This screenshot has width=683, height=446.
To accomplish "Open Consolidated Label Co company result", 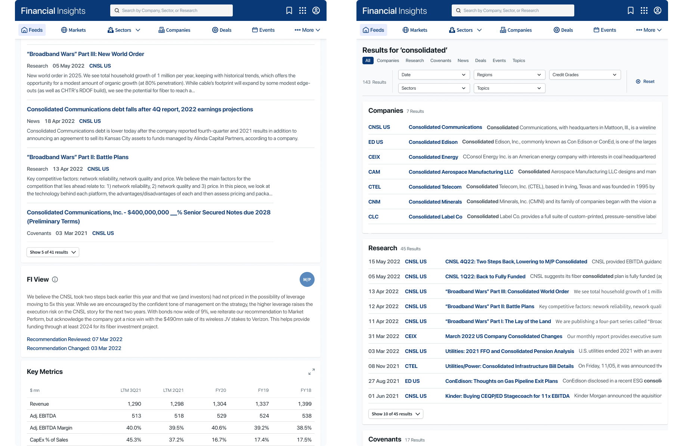I will tap(435, 217).
